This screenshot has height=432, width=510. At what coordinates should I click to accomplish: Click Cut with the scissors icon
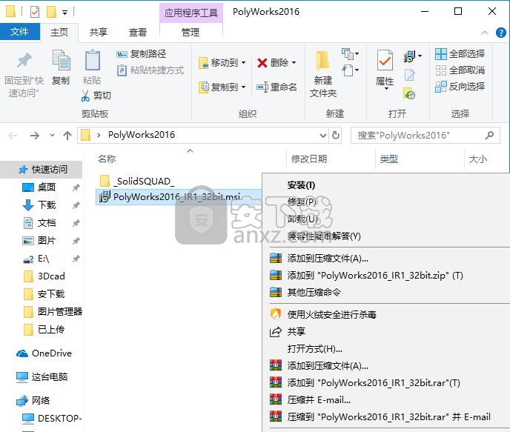pyautogui.click(x=96, y=96)
